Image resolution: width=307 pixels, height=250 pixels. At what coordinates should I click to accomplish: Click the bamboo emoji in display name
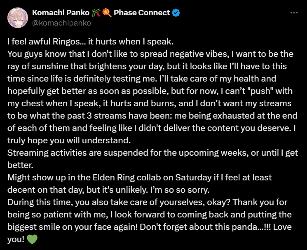(x=96, y=13)
